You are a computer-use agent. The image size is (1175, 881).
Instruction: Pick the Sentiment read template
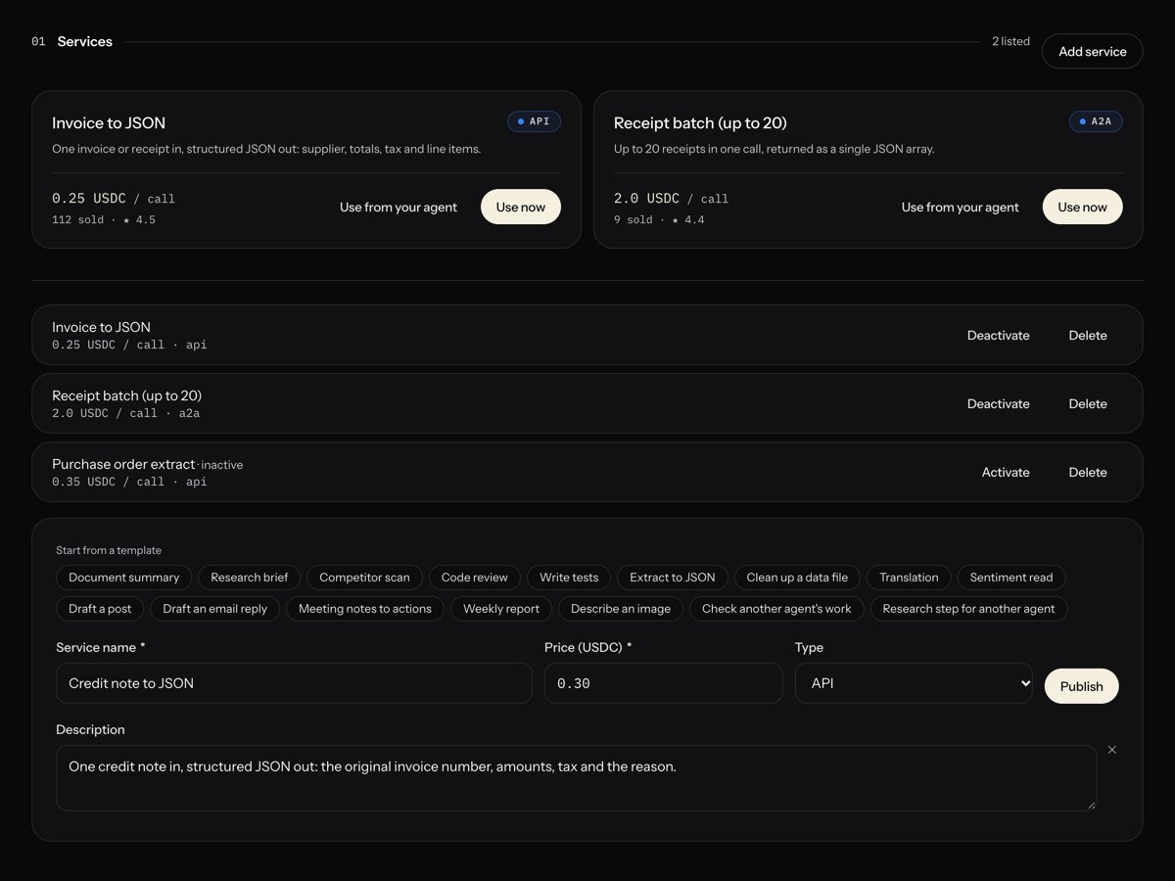click(1011, 578)
